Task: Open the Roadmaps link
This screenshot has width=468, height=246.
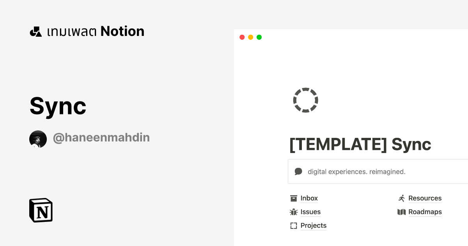Action: coord(425,212)
